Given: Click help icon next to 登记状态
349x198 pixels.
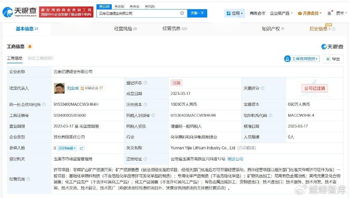Looking at the screenshot, I should tap(145, 83).
